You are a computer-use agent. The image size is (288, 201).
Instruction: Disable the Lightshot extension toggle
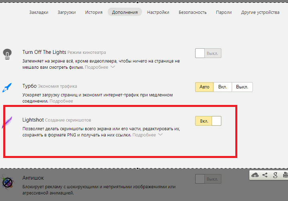[x=208, y=121]
